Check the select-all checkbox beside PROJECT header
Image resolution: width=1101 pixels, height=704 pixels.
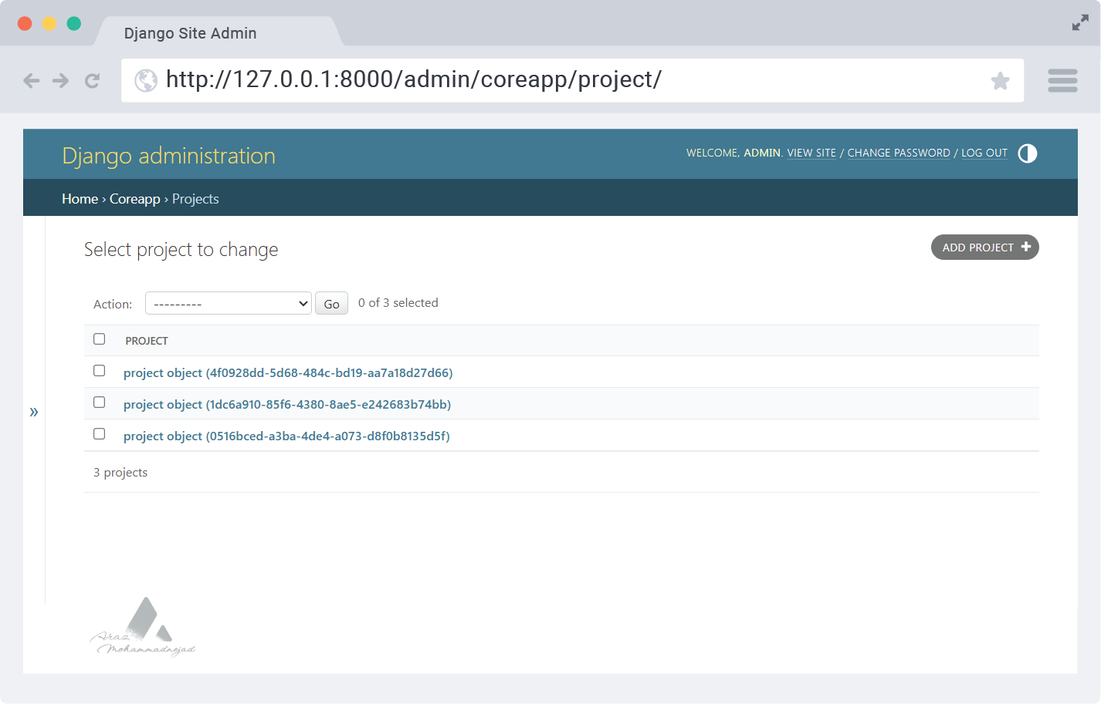click(x=99, y=339)
